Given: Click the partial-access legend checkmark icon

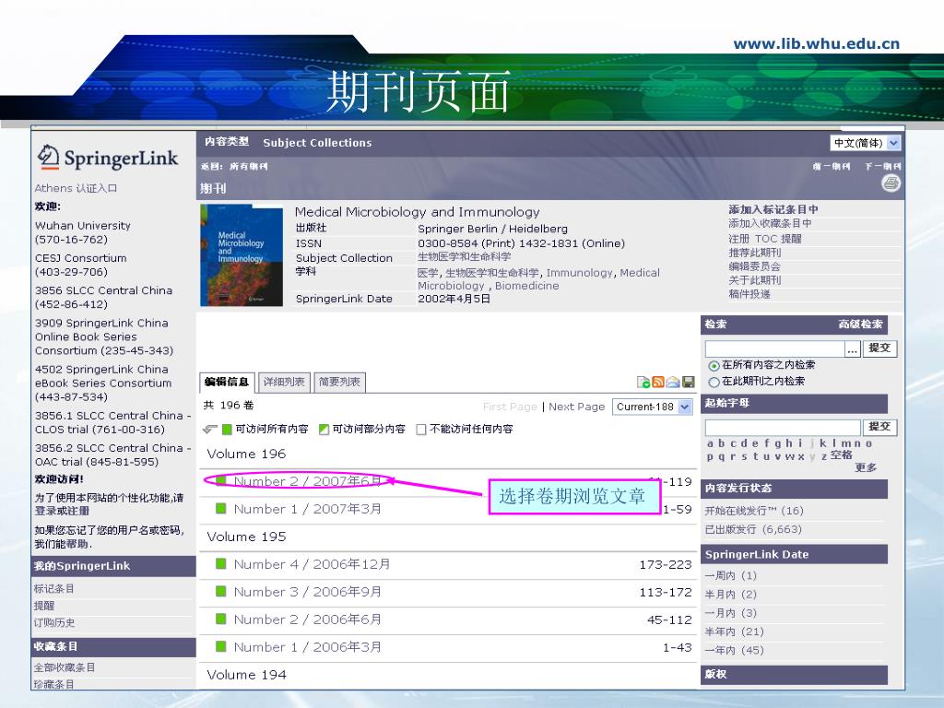Looking at the screenshot, I should point(324,430).
